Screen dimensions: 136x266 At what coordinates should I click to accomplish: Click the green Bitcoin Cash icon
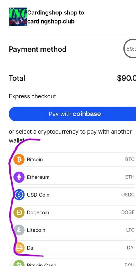tap(19, 263)
